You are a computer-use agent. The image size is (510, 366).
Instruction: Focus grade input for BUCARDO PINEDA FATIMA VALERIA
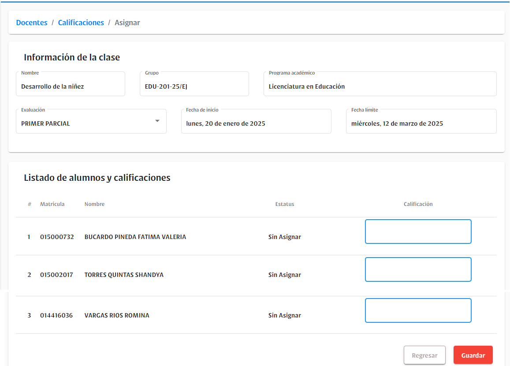418,232
